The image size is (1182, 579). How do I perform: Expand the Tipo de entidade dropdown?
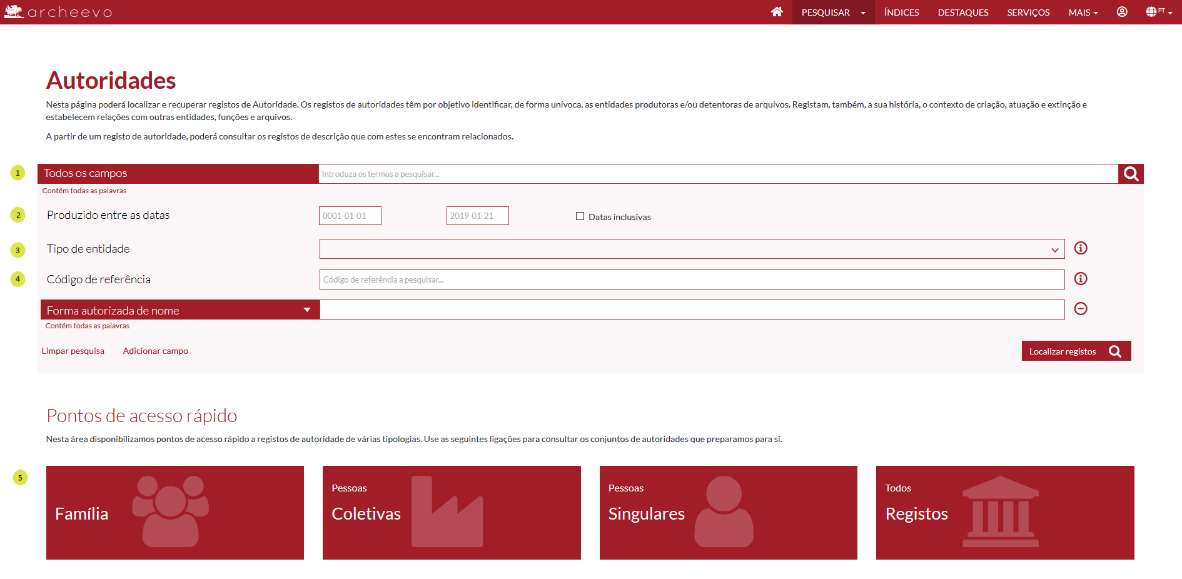click(x=1054, y=249)
